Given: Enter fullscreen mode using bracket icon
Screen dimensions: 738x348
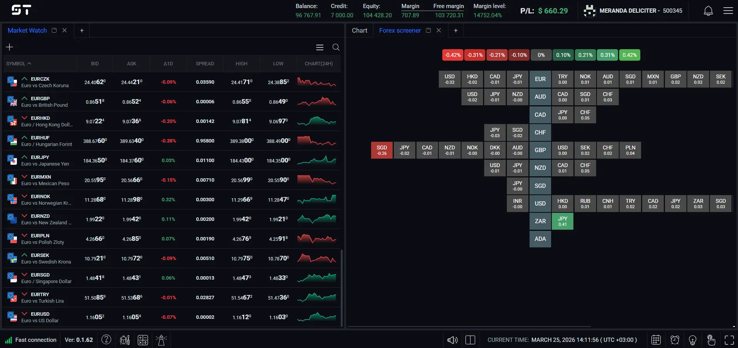Looking at the screenshot, I should click(730, 340).
